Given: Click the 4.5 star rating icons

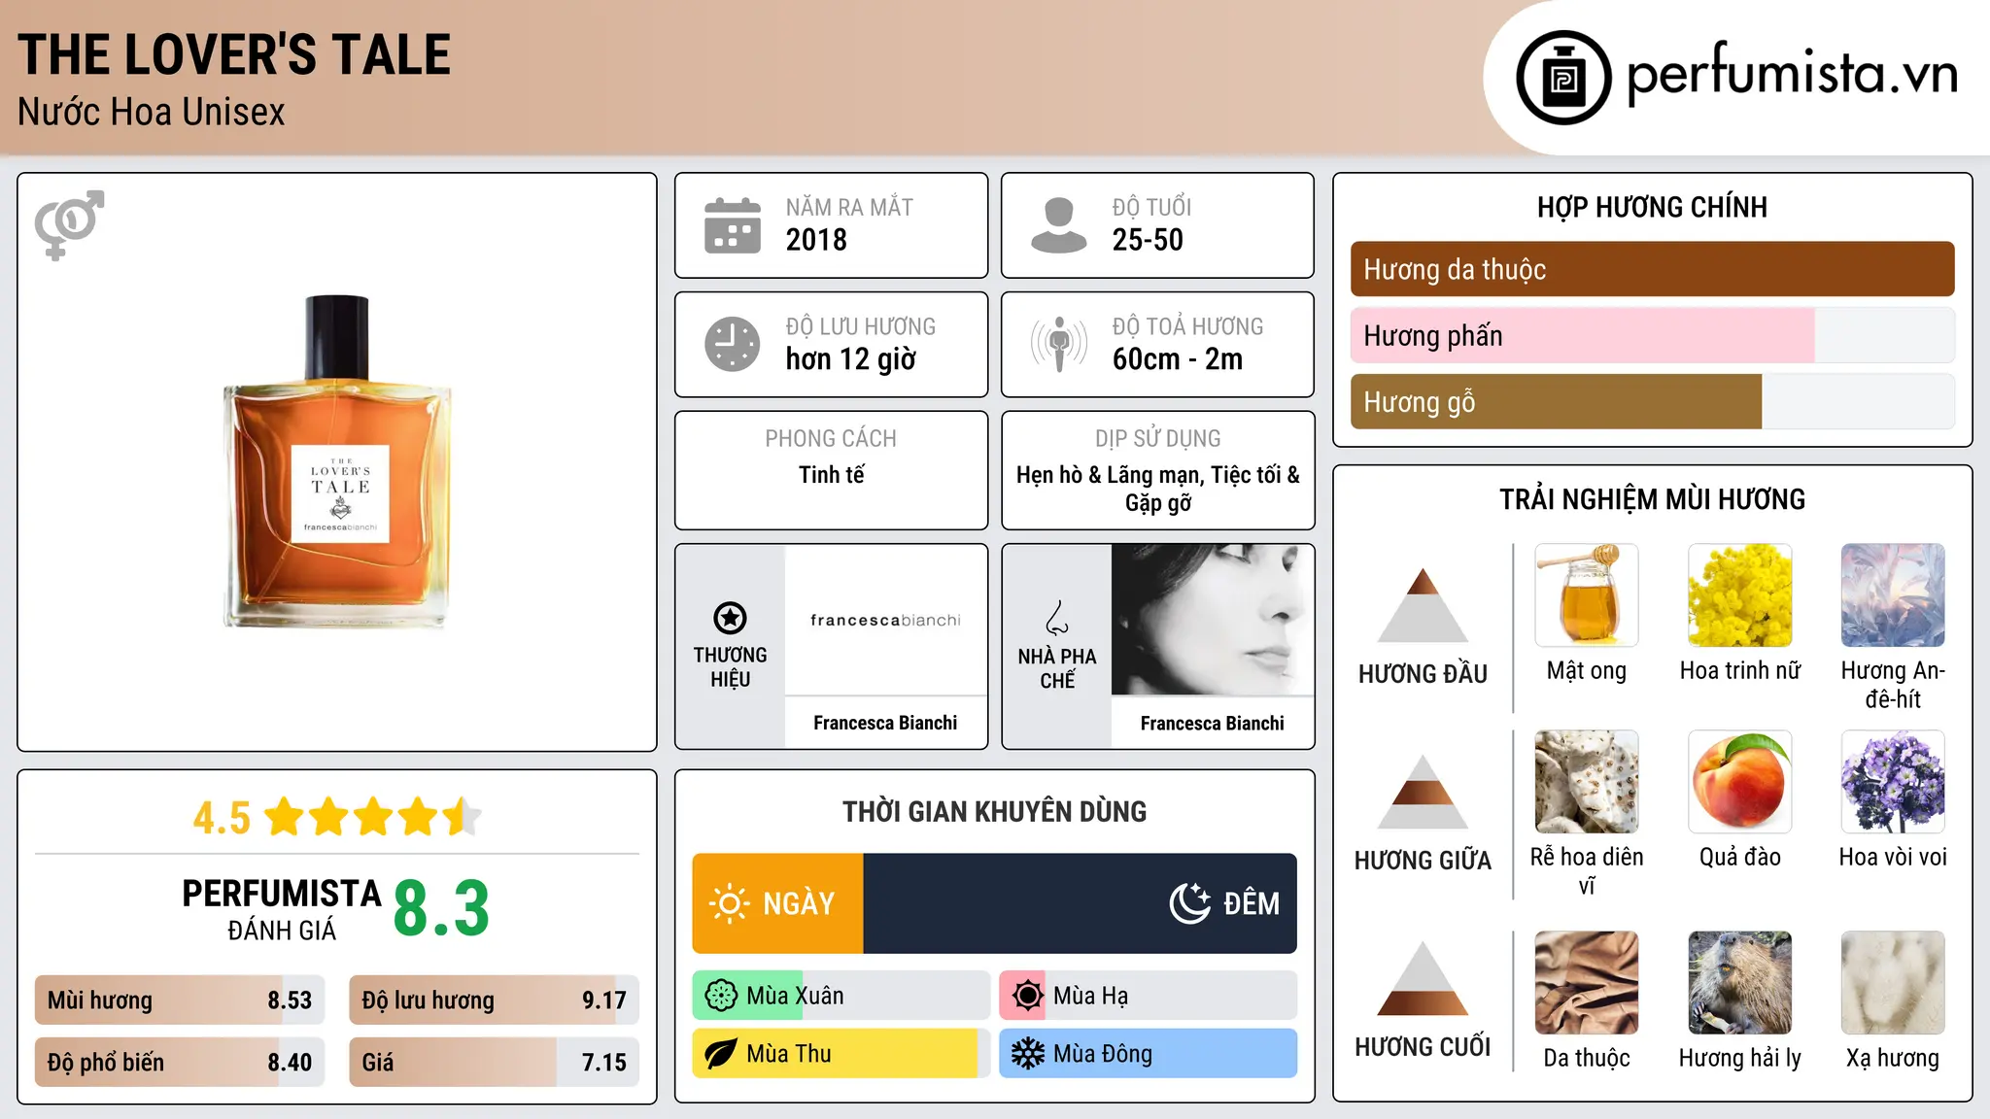Looking at the screenshot, I should (x=372, y=817).
